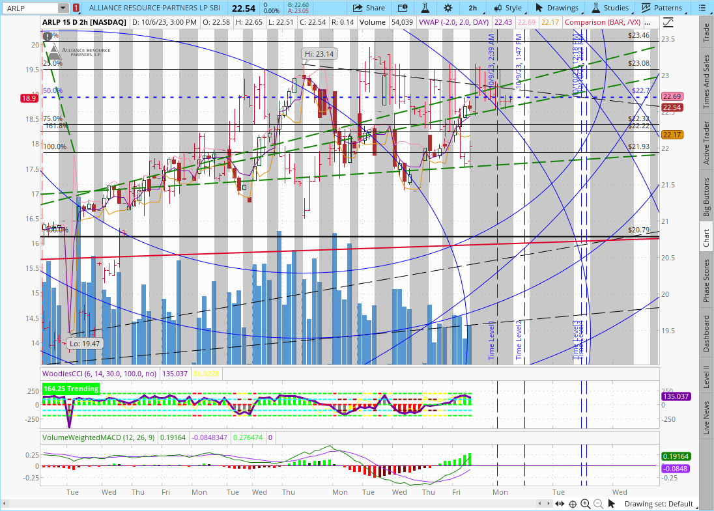Click the ARLP 15 D 2h [NASDAQ] title
Screen dimensions: 714x511
coord(84,22)
